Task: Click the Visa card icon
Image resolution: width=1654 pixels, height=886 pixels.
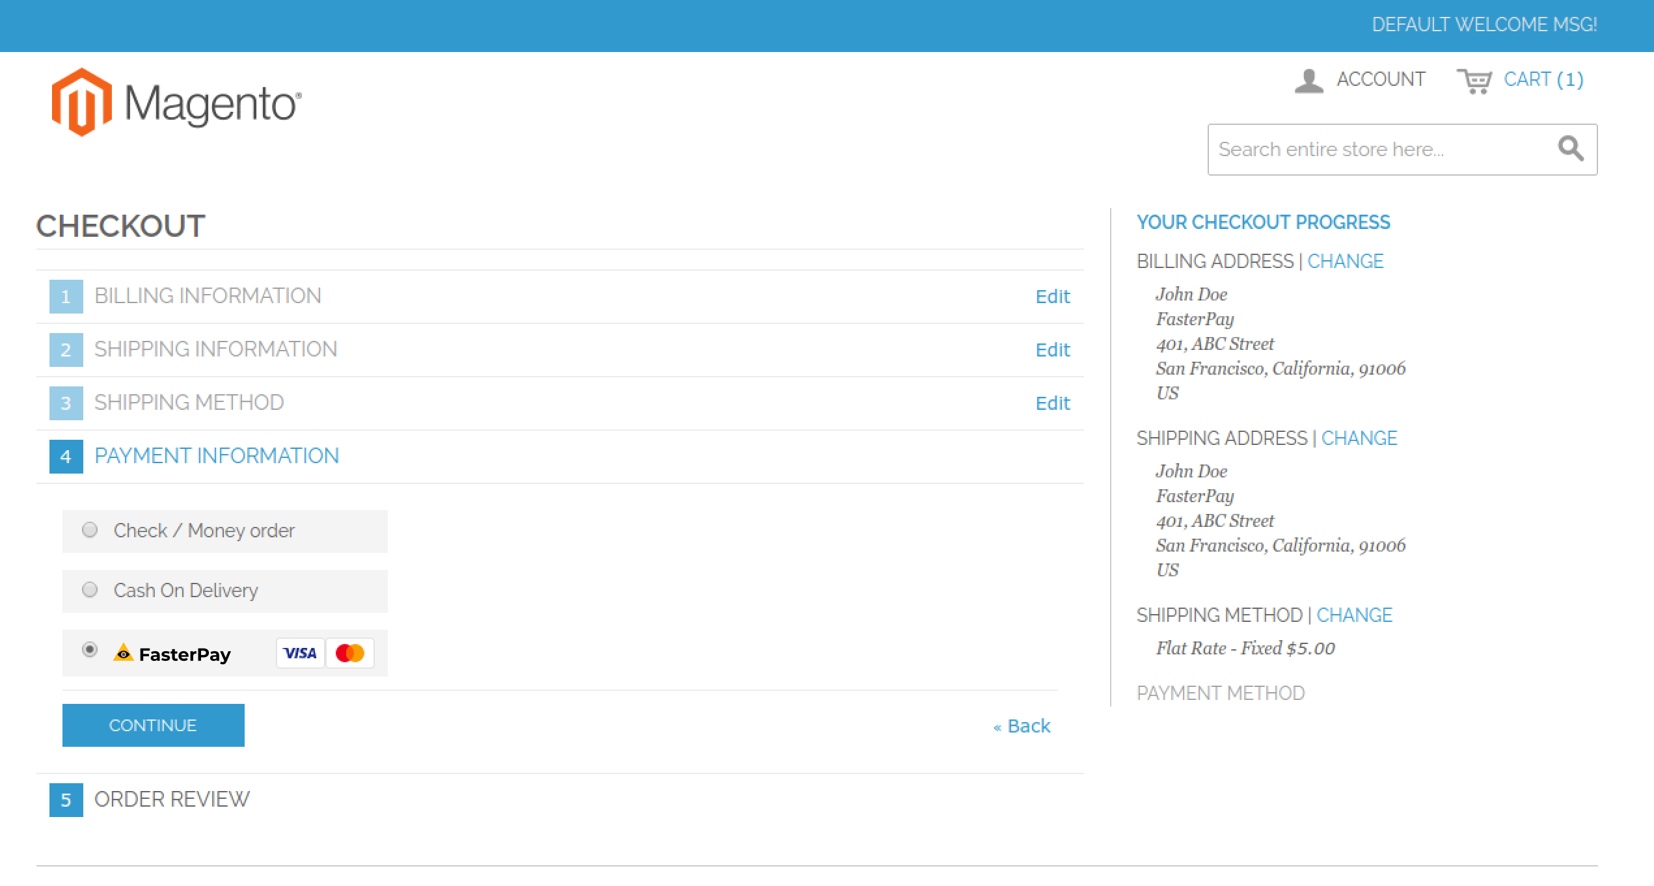Action: (300, 653)
